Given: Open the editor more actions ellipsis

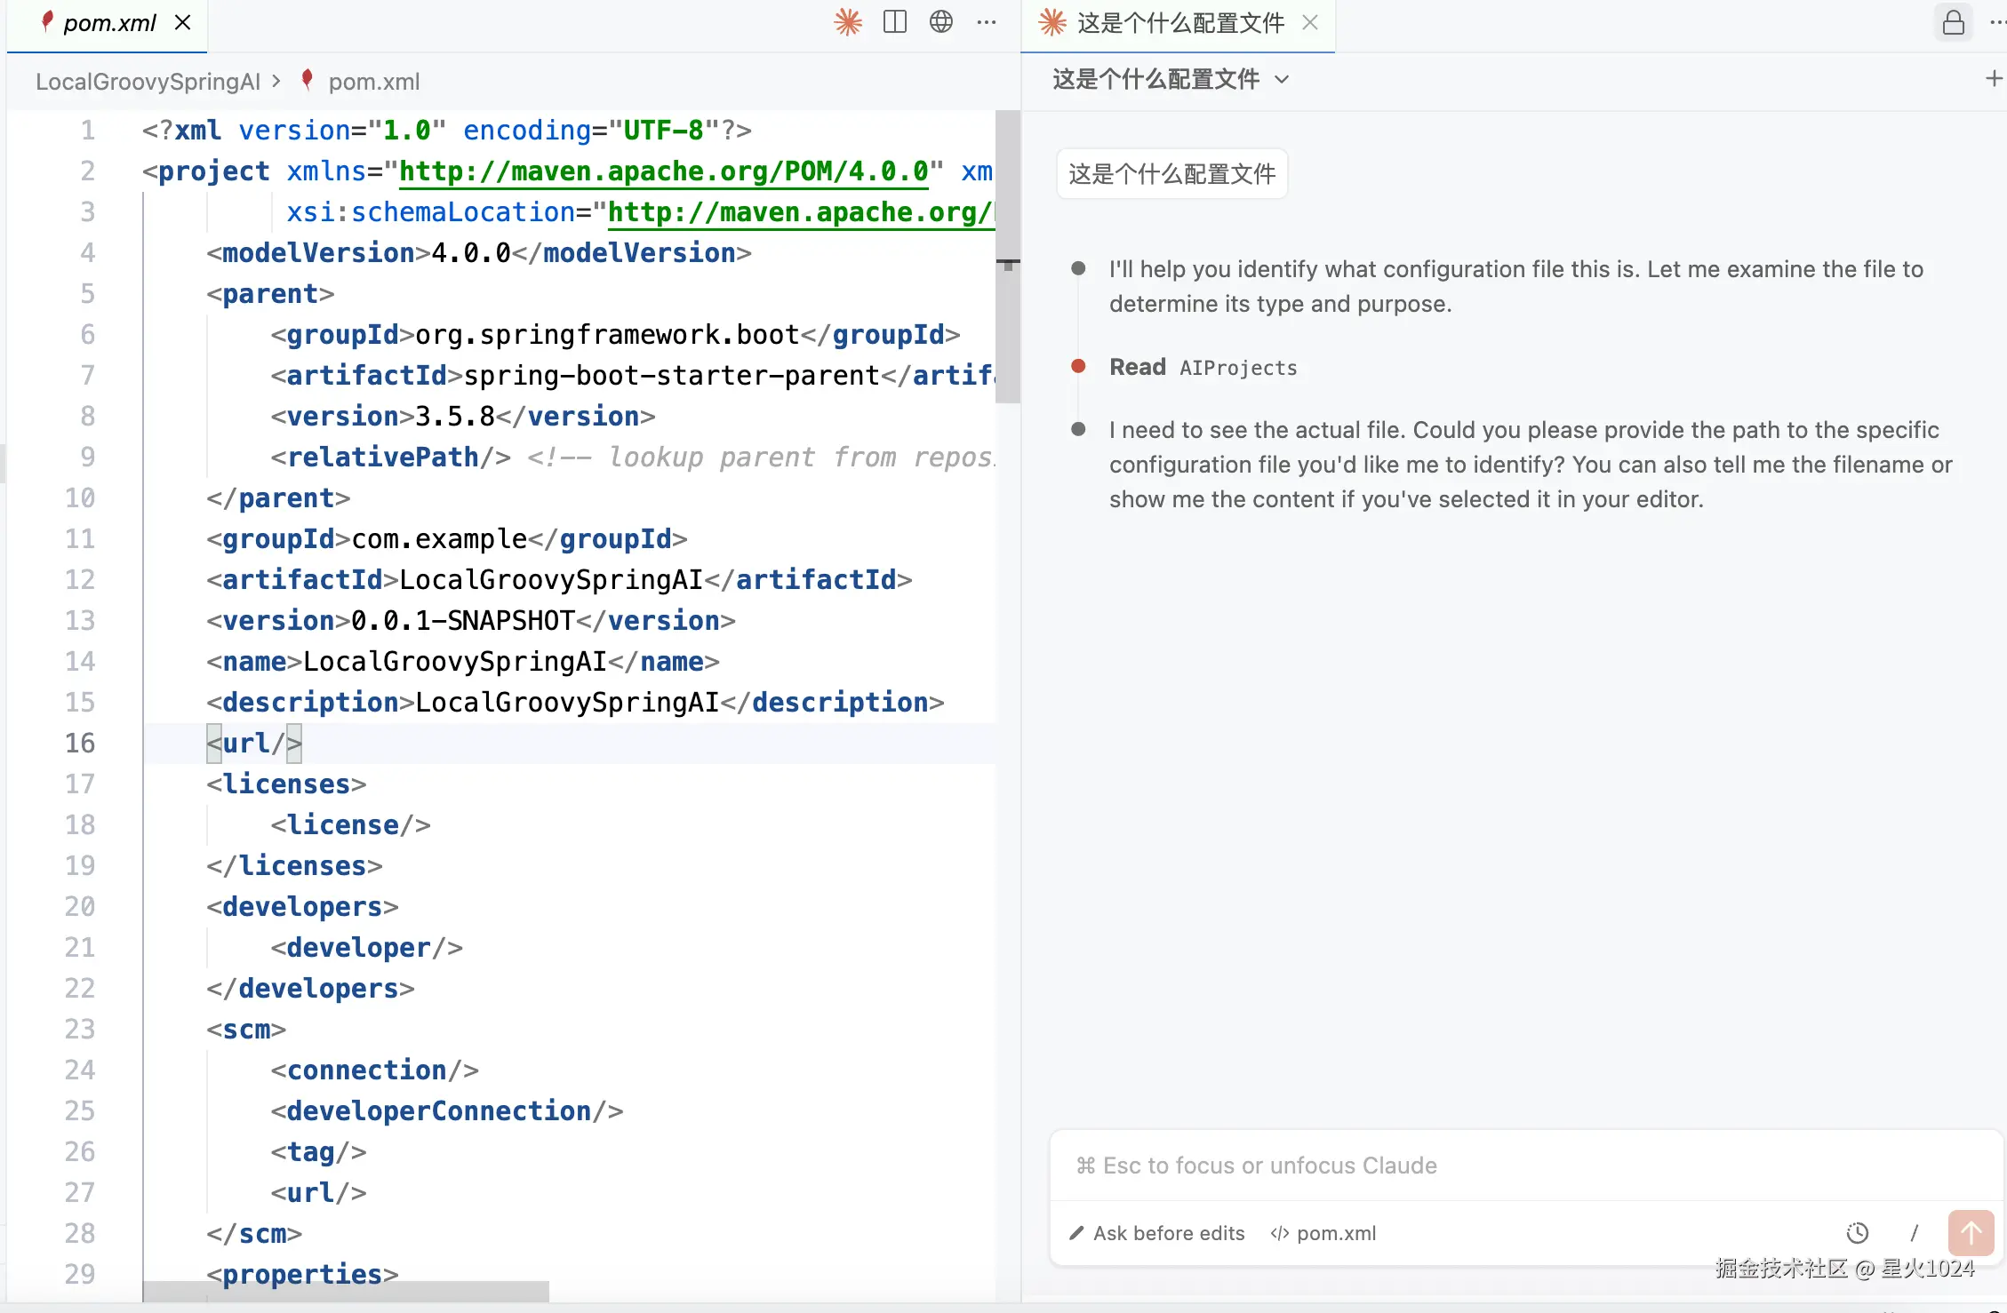Looking at the screenshot, I should click(987, 22).
